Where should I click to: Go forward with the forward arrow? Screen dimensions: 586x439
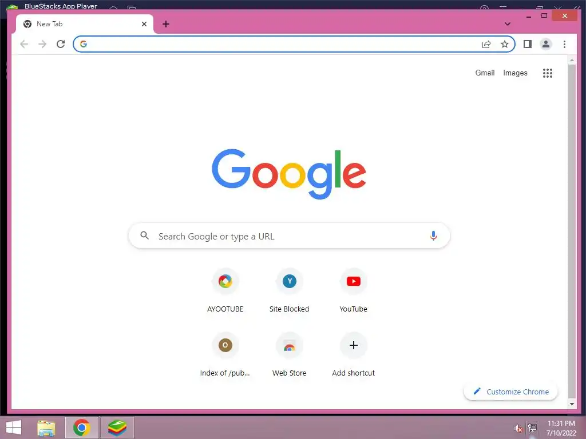coord(42,44)
